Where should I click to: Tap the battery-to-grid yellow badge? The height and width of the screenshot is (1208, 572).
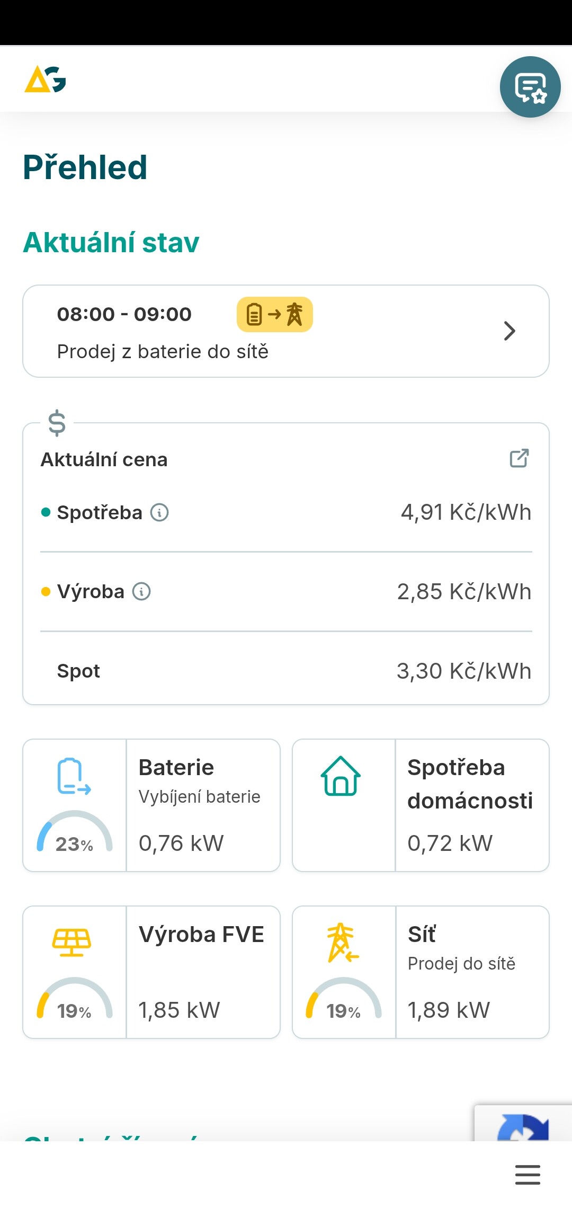coord(274,315)
